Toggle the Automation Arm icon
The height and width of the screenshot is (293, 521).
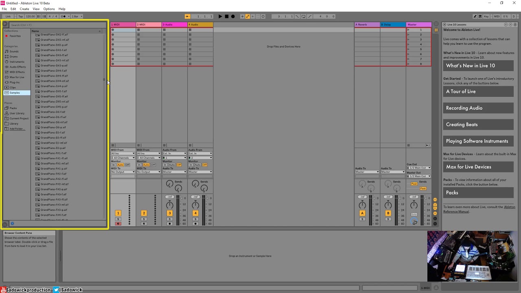247,16
